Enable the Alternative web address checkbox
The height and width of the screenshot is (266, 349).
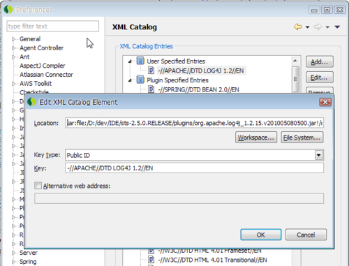tap(38, 186)
